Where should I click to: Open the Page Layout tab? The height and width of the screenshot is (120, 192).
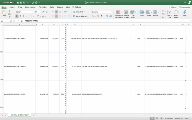[30, 7]
